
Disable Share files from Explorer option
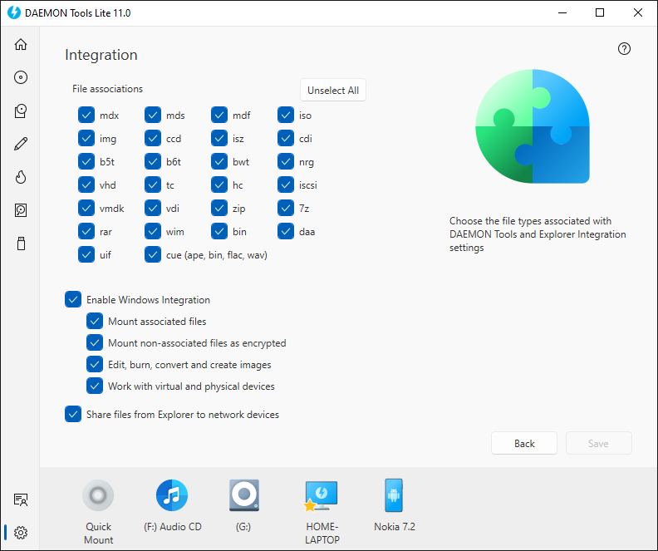(x=73, y=414)
